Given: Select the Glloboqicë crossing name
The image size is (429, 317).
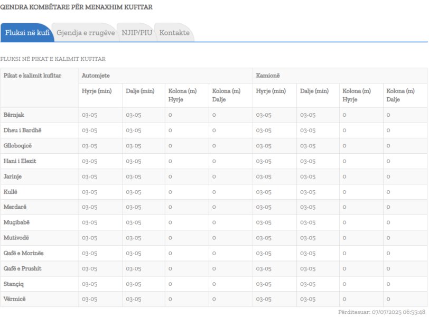Looking at the screenshot, I should point(21,145).
